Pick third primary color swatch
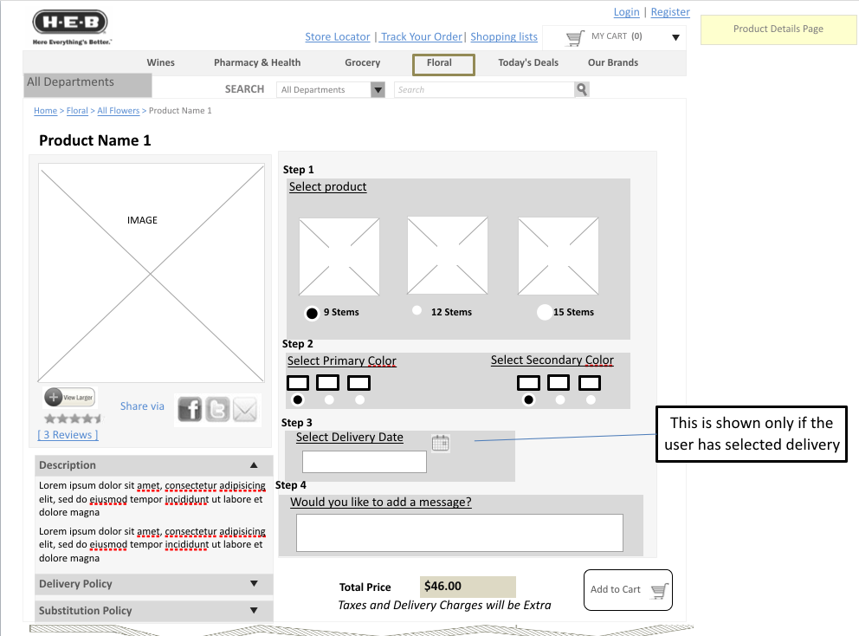Screen dimensions: 859x636 pyautogui.click(x=358, y=383)
